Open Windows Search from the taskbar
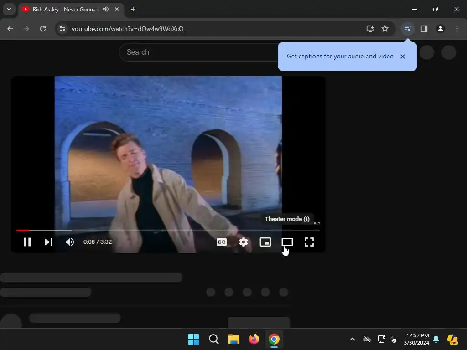Image resolution: width=467 pixels, height=350 pixels. [x=214, y=339]
